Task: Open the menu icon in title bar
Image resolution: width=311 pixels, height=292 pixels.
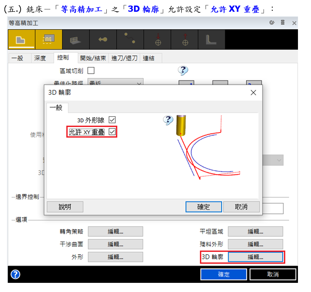Action: coord(283,23)
